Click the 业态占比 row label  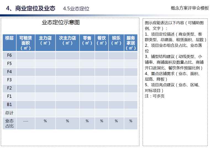coord(9,123)
